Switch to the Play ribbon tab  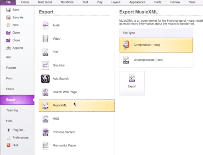99,2
